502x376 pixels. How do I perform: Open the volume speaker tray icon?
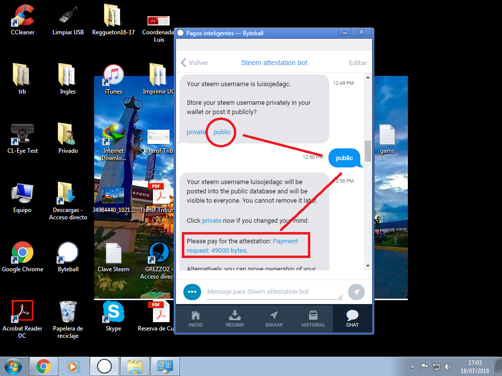448,367
